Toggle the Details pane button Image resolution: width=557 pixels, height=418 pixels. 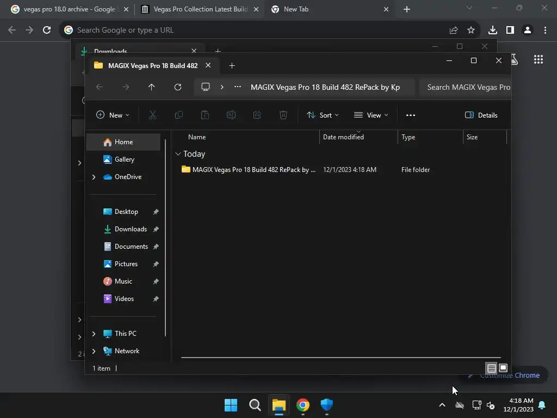(481, 115)
